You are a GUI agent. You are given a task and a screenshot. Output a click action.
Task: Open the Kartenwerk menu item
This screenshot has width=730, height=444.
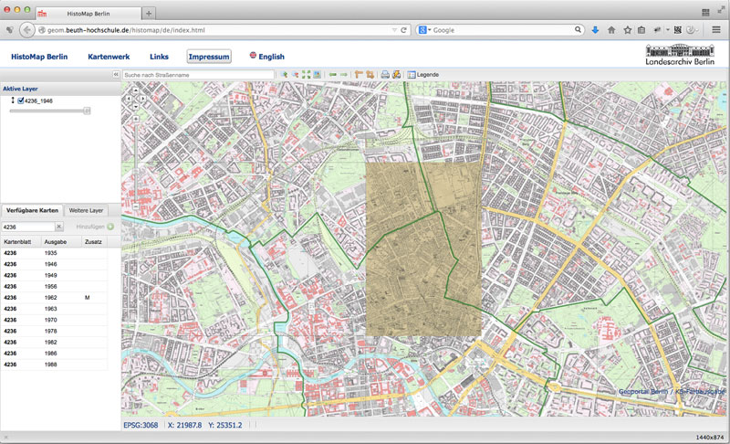(109, 57)
